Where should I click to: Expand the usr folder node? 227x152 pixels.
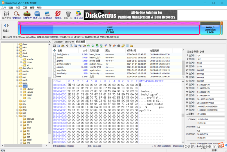[x=17, y=113]
